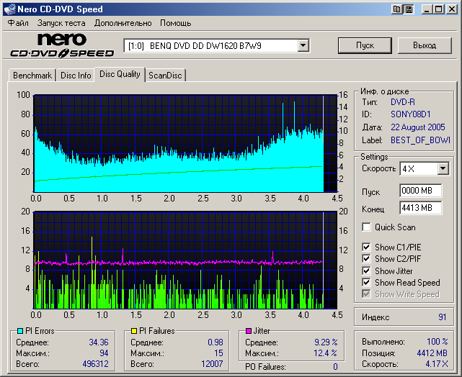Screen dimensions: 462x377
Task: Click the copy-to-clipboard icon in title bar
Action: coord(396,9)
